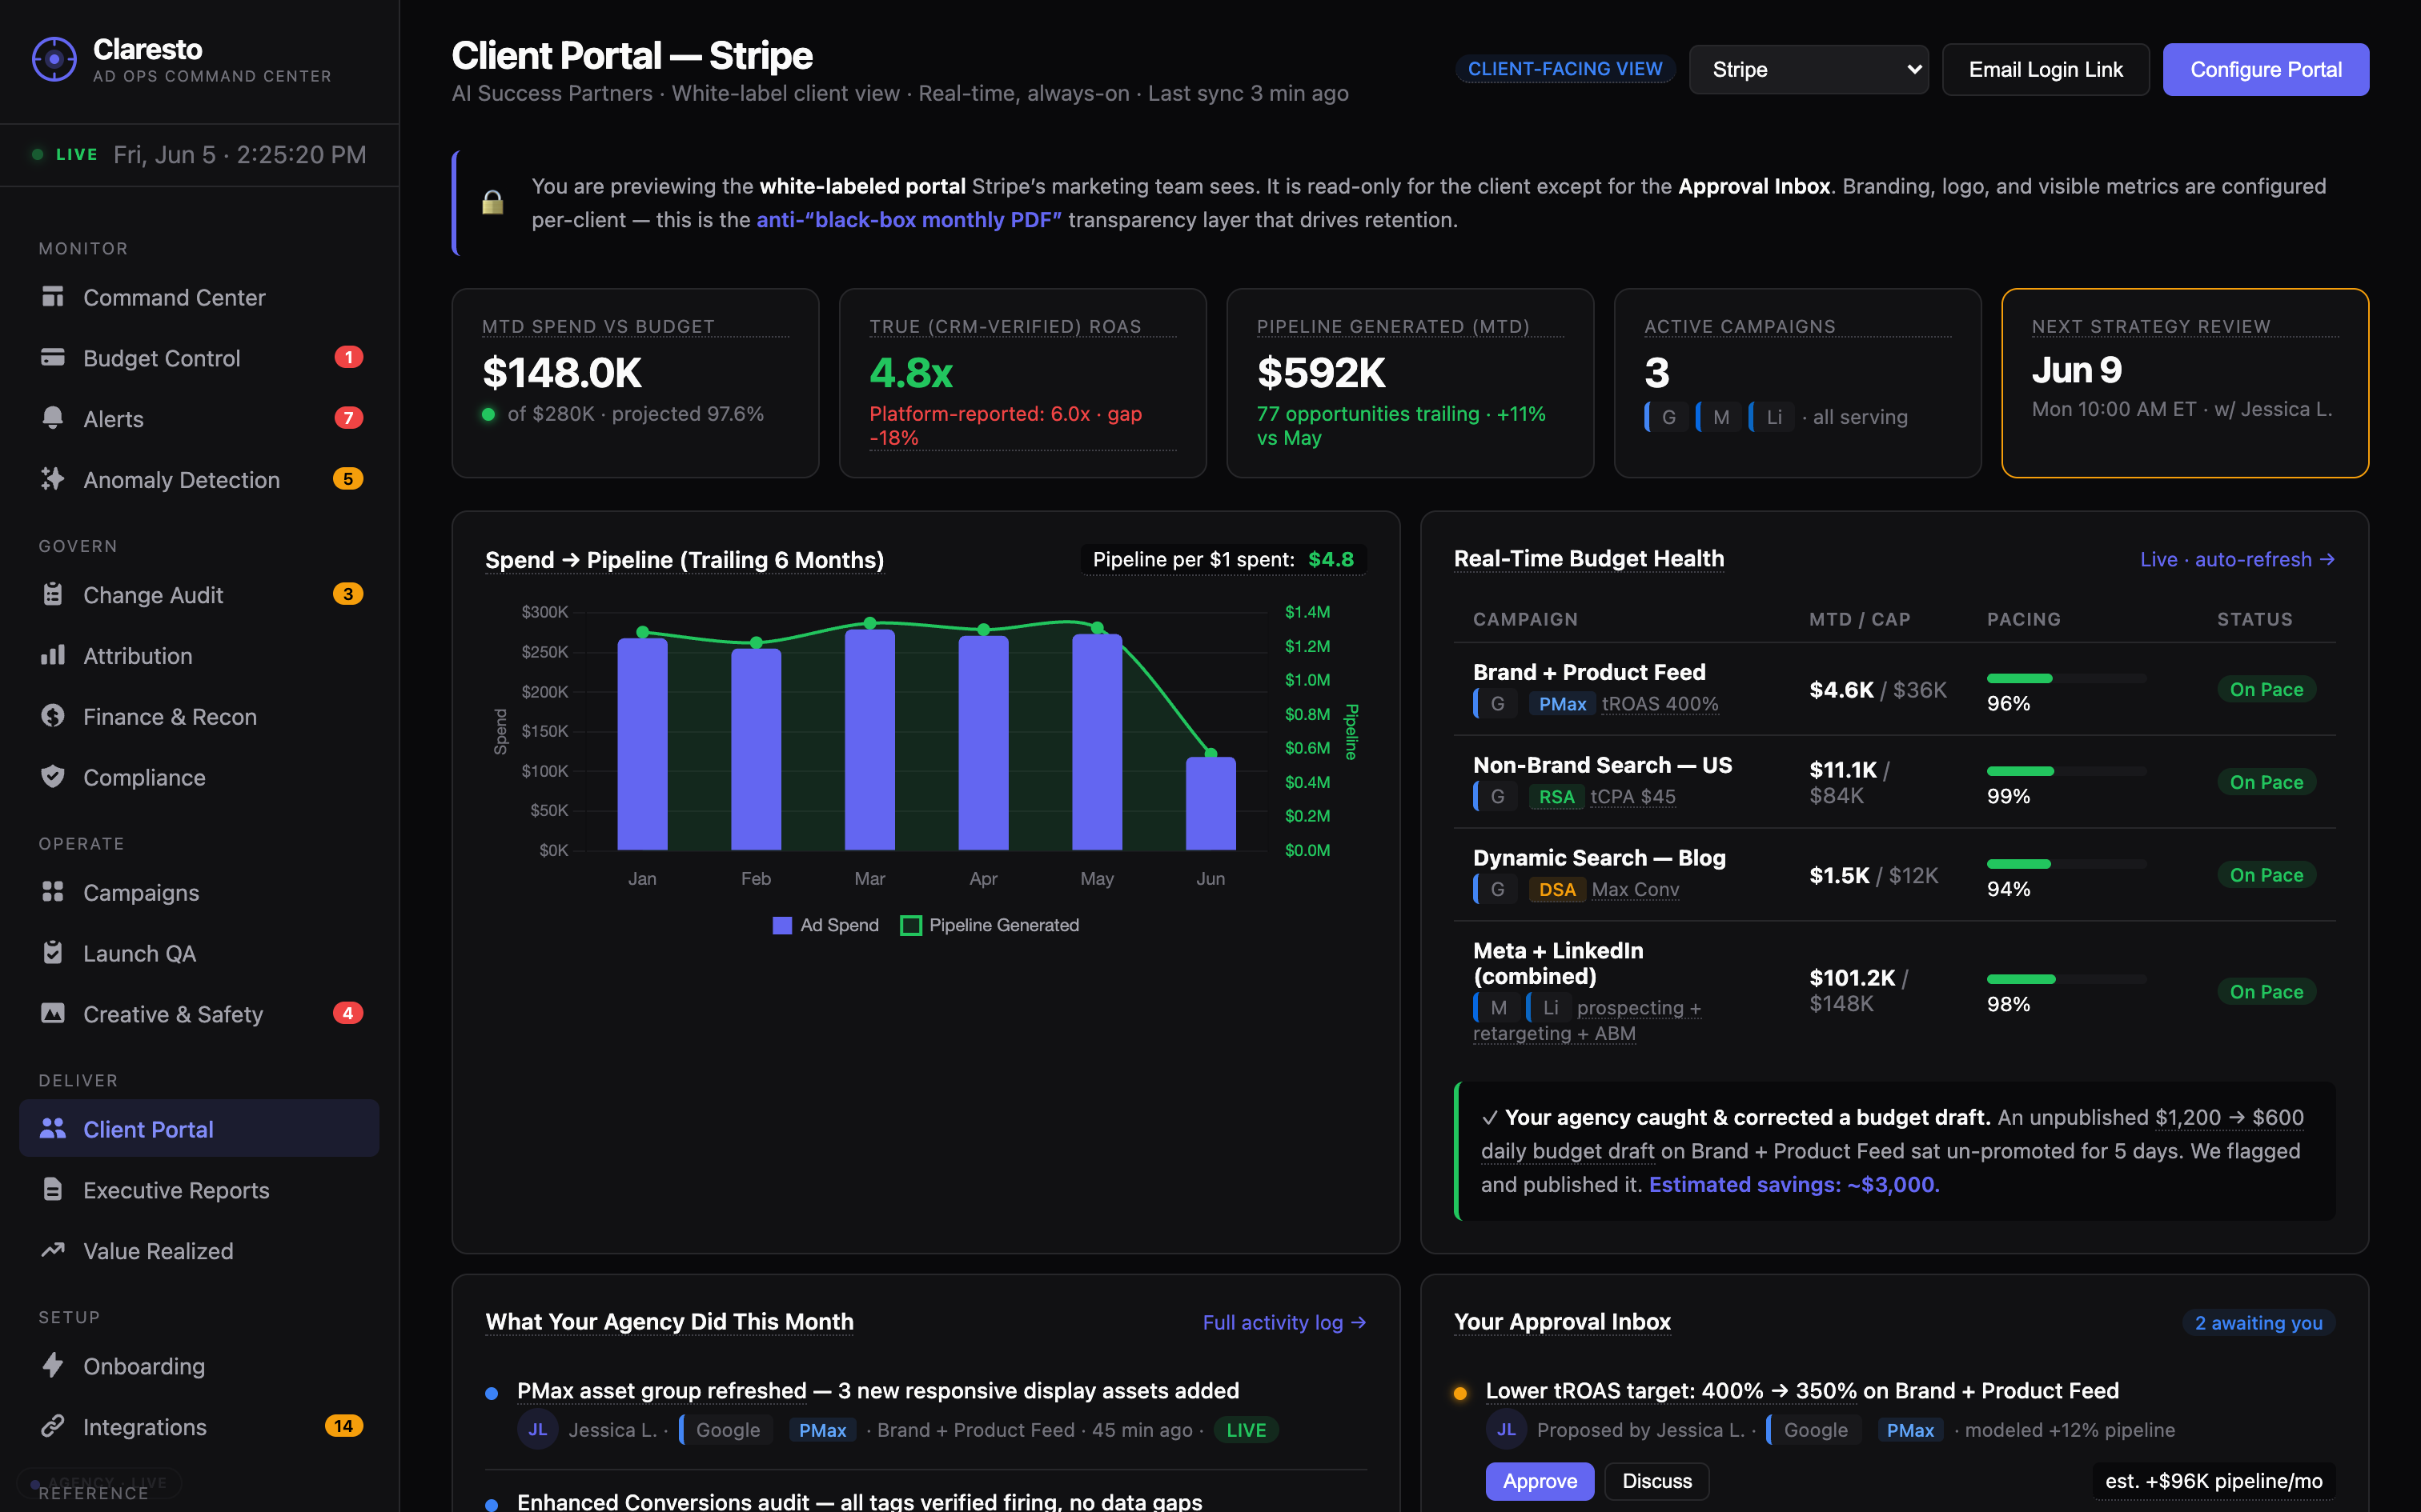Click the Value Realized trend icon
This screenshot has width=2421, height=1512.
pos(53,1251)
